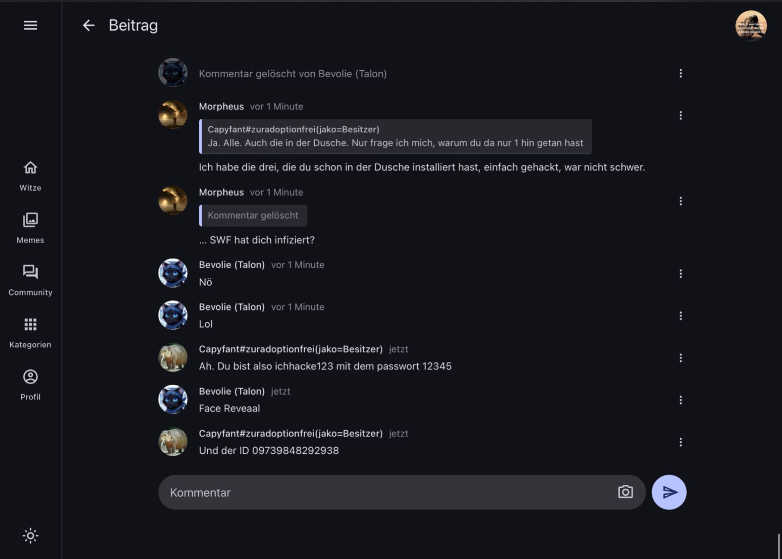
Task: Click Capyfant's username on the passwort comment
Action: click(x=291, y=349)
